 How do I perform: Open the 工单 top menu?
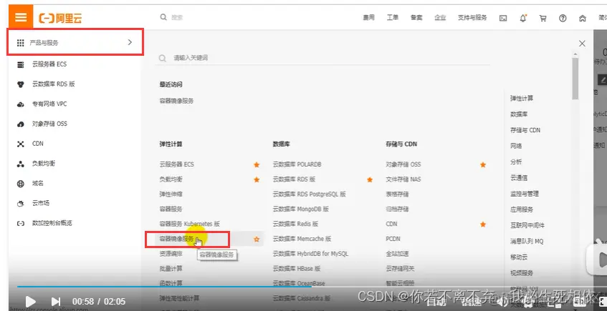point(393,18)
